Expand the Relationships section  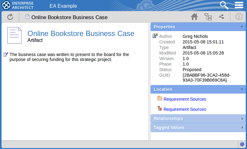point(242,119)
